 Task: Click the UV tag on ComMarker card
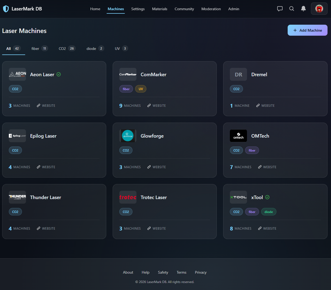coord(140,89)
